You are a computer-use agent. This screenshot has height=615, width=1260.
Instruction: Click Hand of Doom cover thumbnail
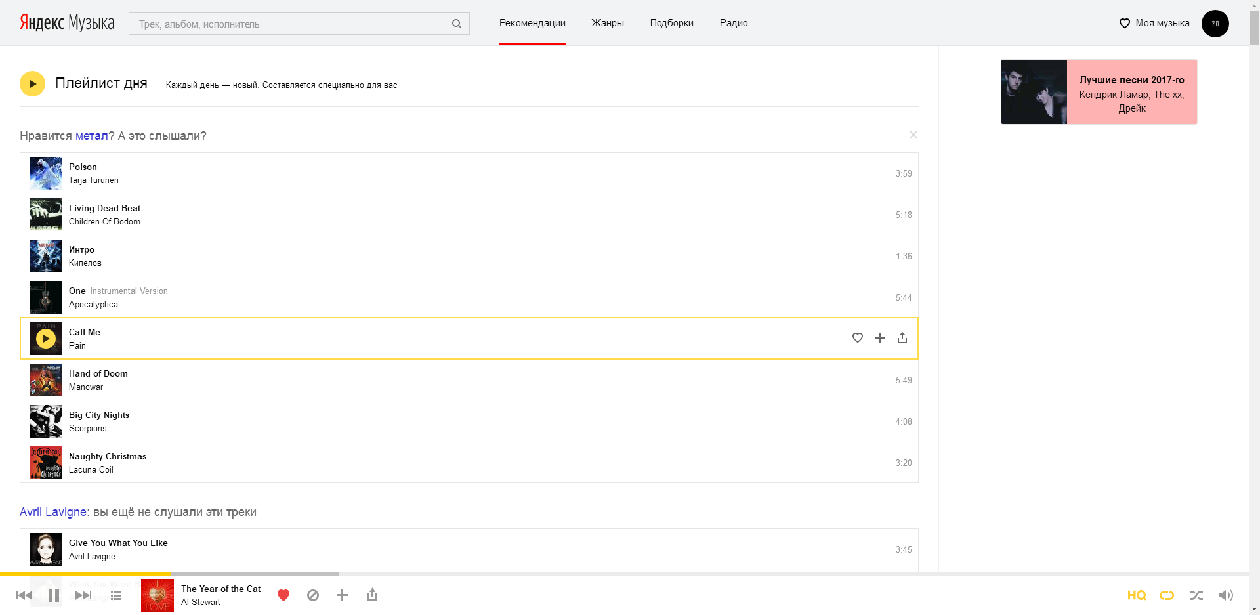coord(46,380)
